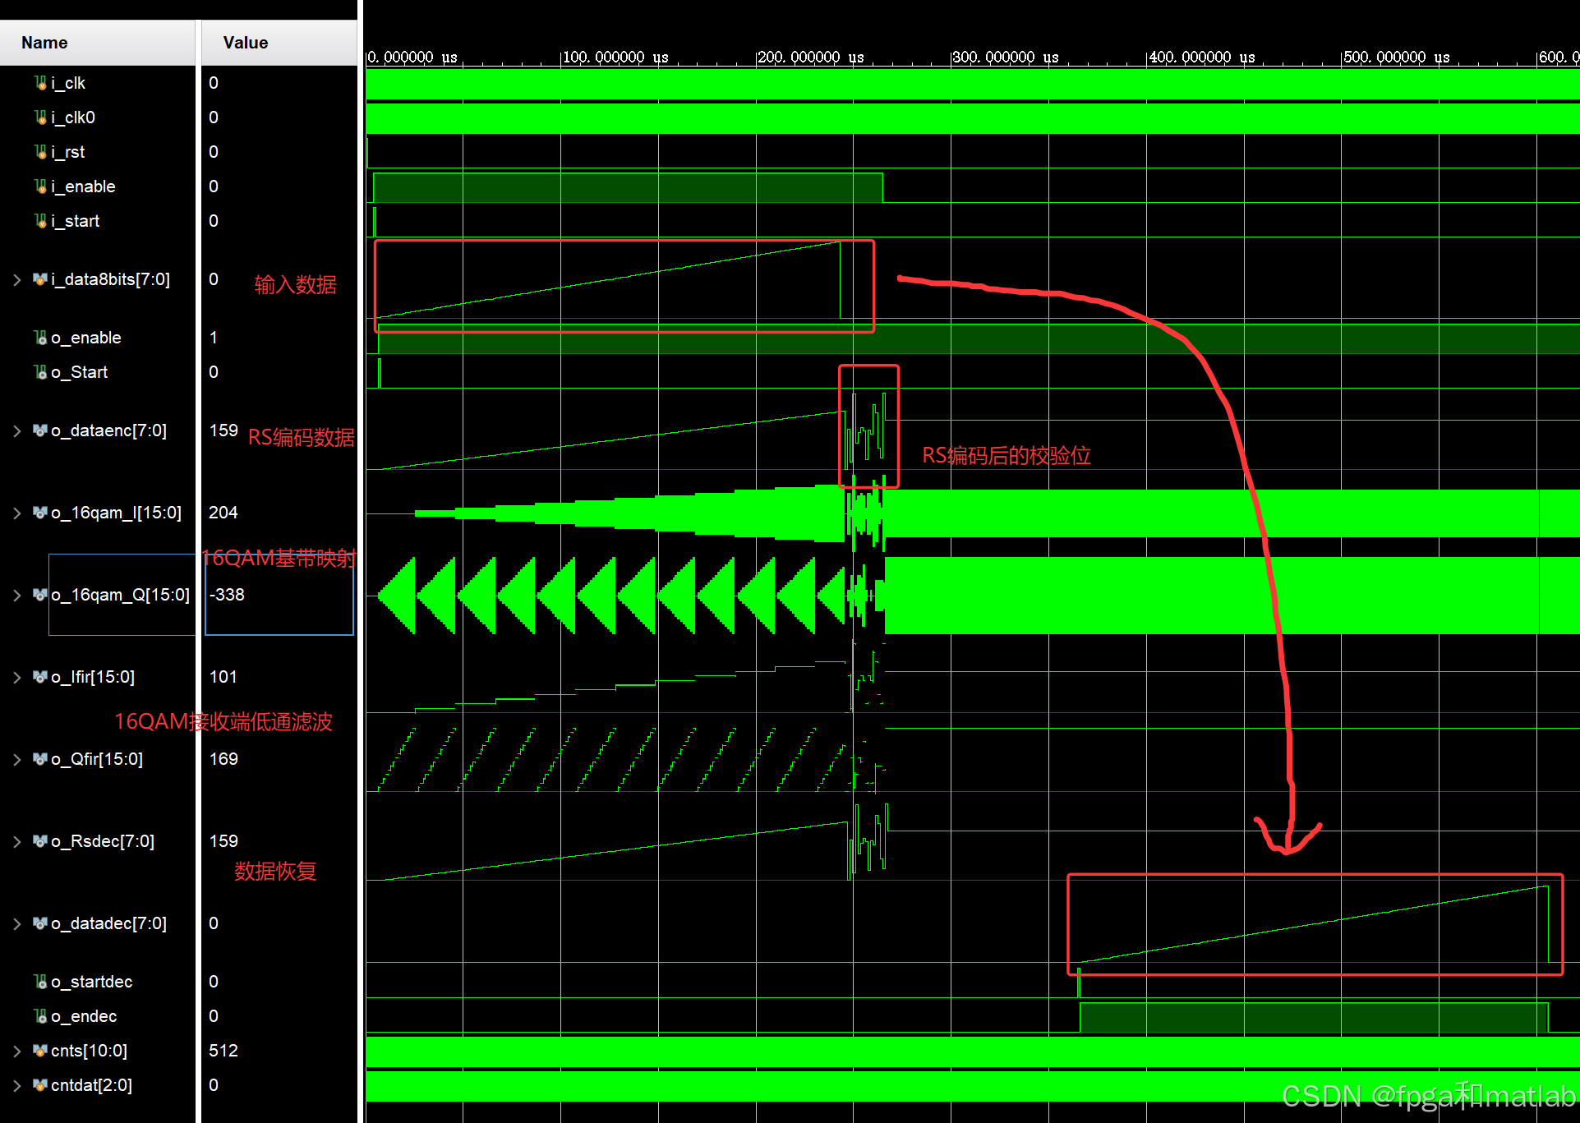
Task: Select the o_datadec[7:0] signal row
Action: pos(108,923)
